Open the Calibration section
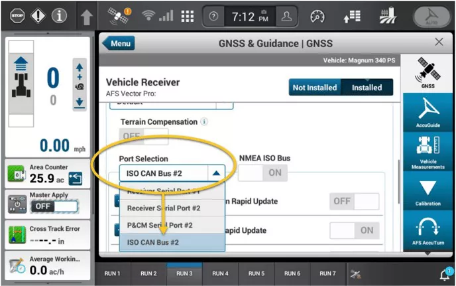The height and width of the screenshot is (286, 456). [428, 192]
